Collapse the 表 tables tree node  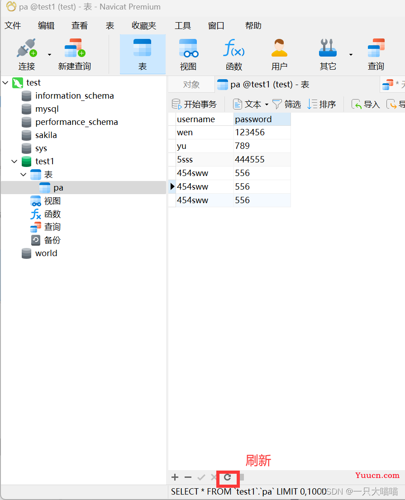pos(23,174)
